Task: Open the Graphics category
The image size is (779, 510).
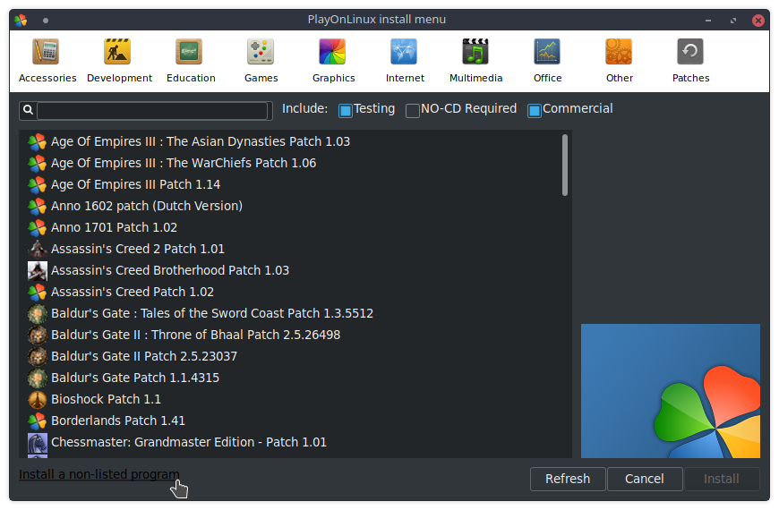Action: [x=333, y=61]
